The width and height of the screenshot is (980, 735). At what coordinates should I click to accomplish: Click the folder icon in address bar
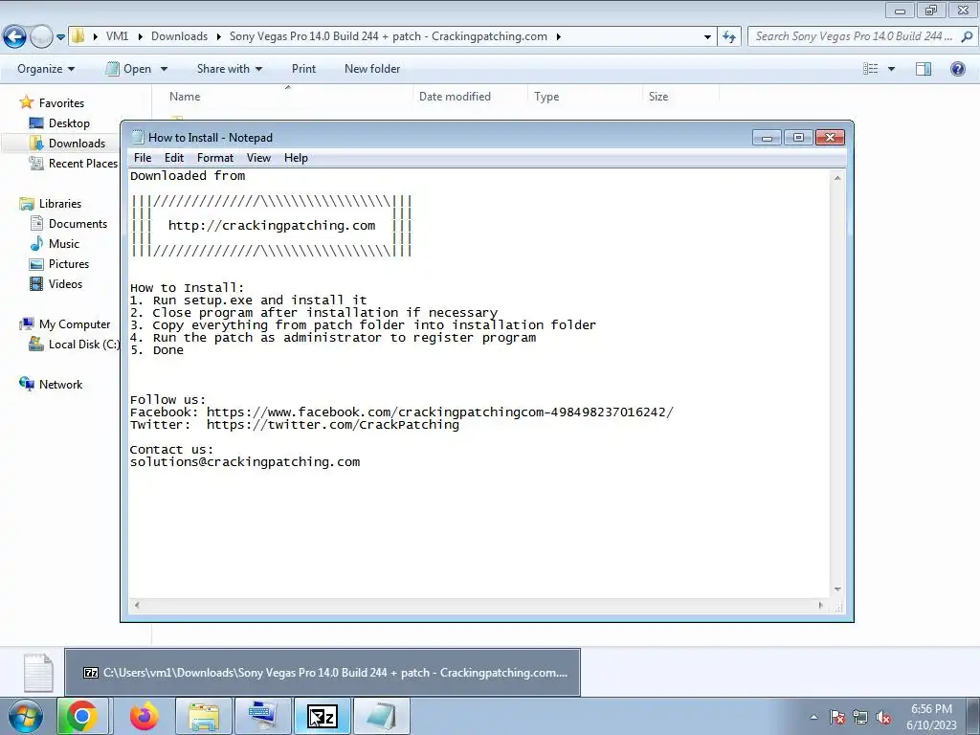[78, 36]
